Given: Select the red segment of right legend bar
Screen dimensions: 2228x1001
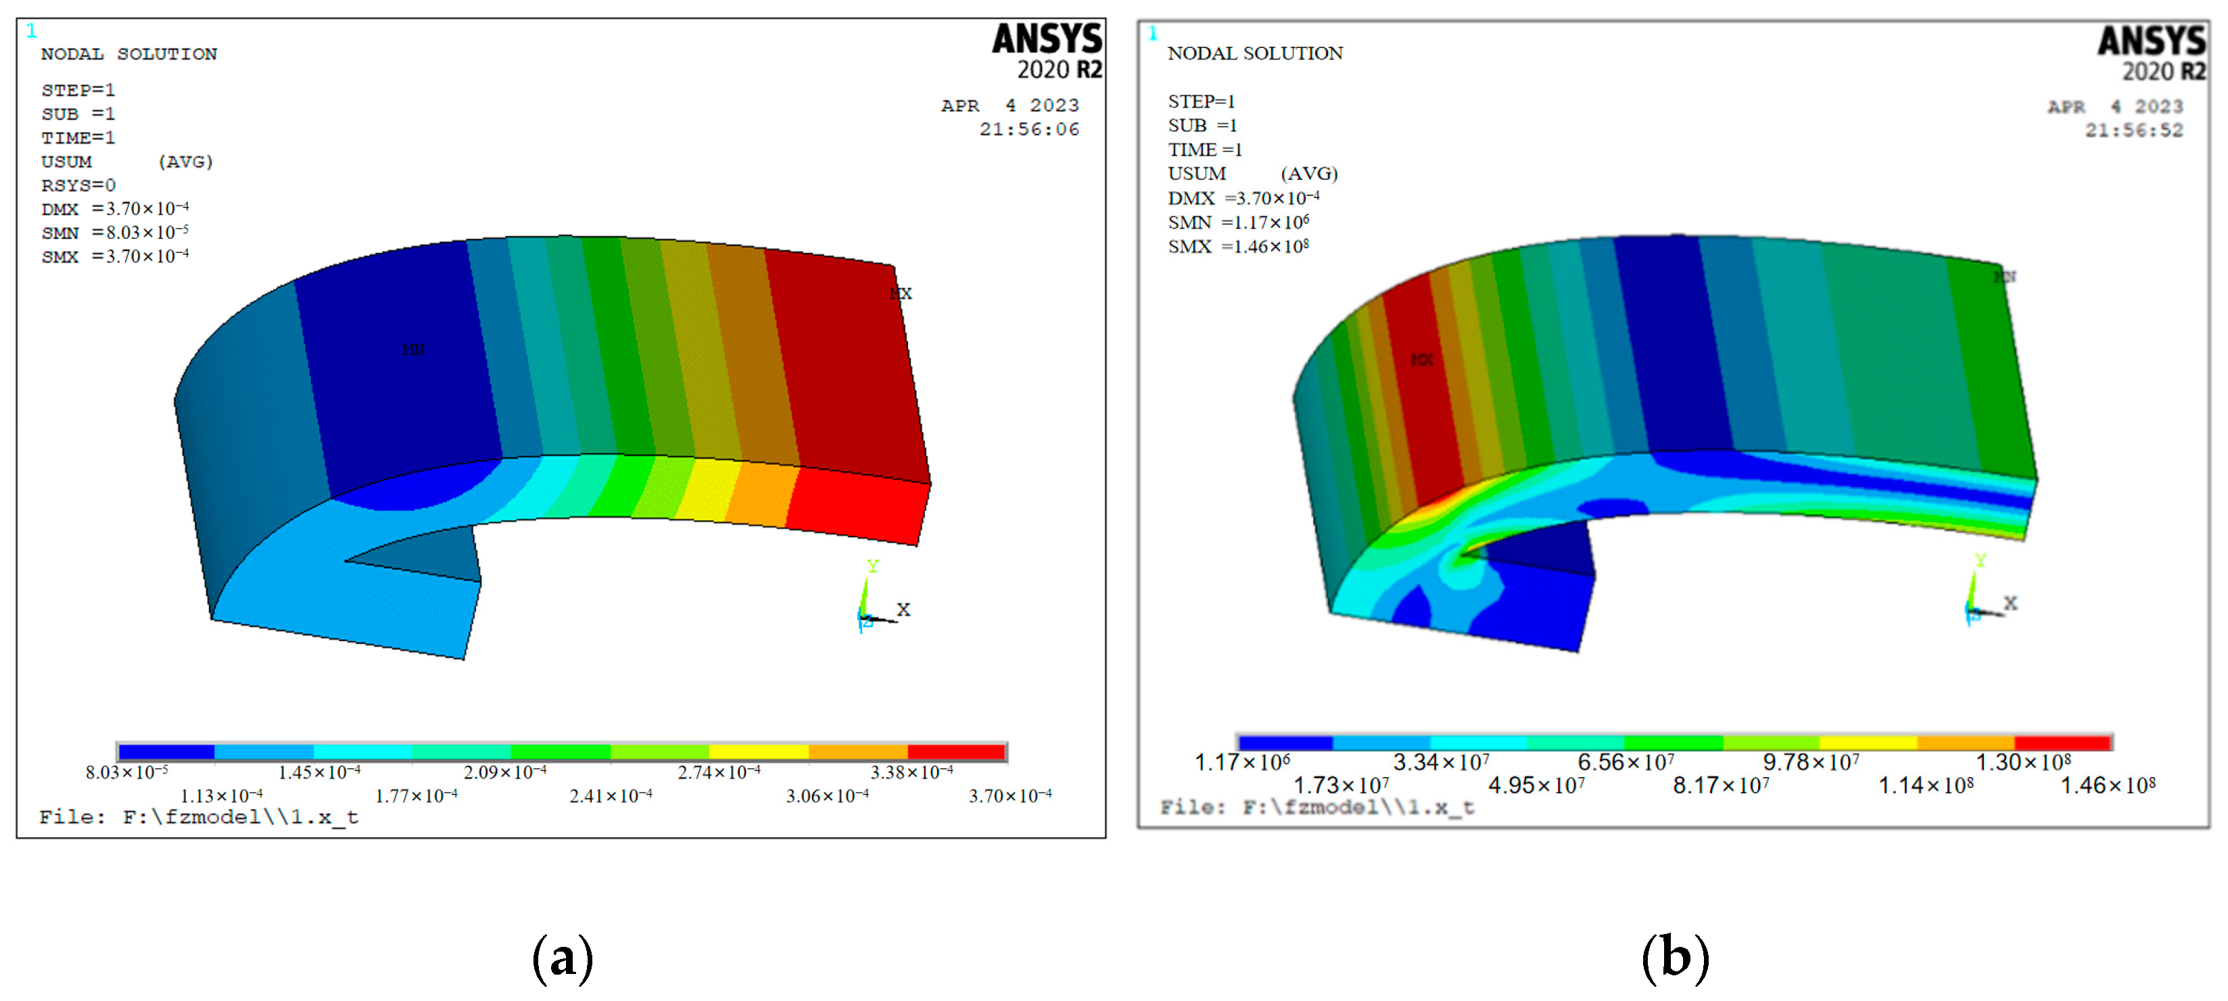Looking at the screenshot, I should point(2062,743).
